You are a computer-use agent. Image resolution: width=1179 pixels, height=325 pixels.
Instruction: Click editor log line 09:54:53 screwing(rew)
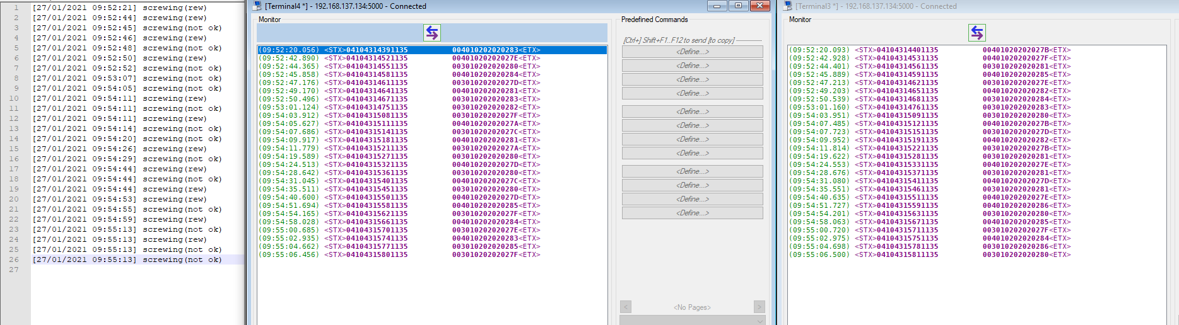(119, 199)
